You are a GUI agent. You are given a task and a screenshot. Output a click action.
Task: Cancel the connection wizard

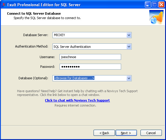(151, 133)
